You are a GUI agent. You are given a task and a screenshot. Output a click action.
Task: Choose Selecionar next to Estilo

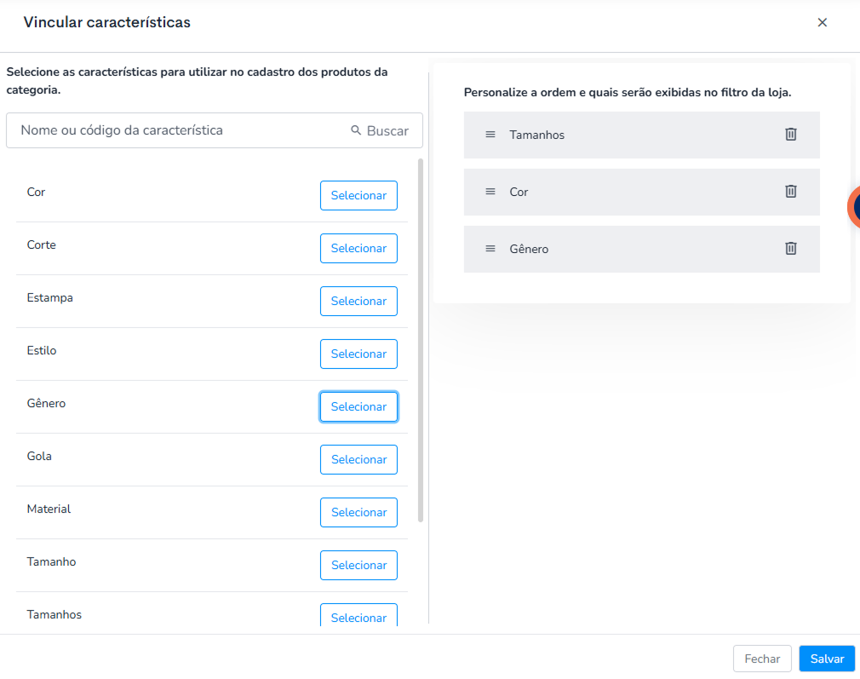click(x=358, y=354)
